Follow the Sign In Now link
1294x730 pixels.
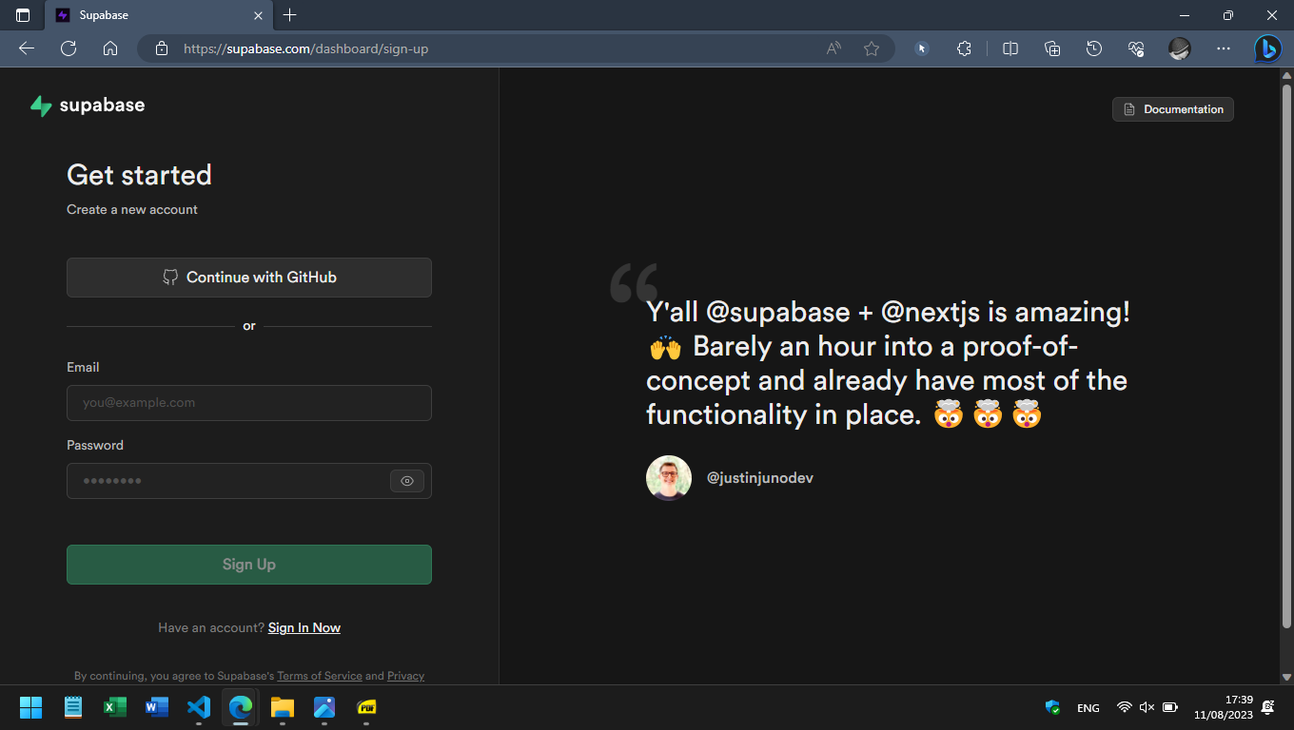coord(304,627)
